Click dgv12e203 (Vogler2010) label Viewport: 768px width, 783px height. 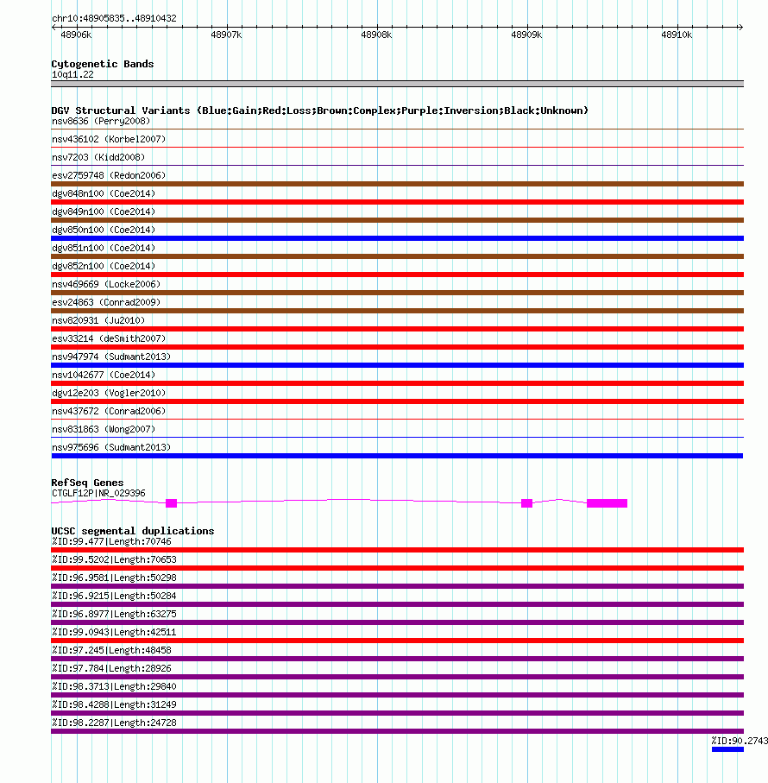(109, 393)
